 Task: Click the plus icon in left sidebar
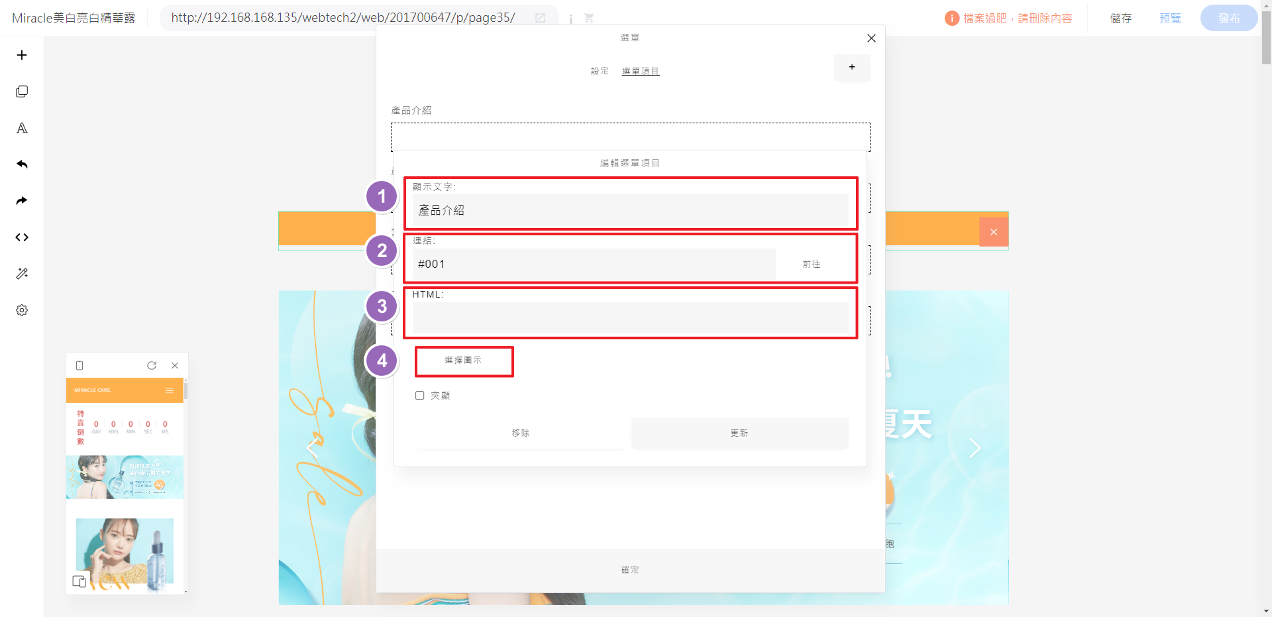[22, 55]
